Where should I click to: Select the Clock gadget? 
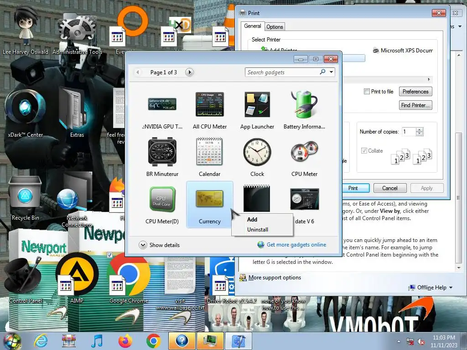click(x=257, y=157)
